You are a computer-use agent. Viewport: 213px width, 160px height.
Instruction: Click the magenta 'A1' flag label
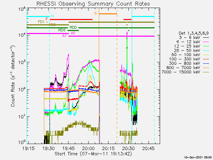coord(64,36)
